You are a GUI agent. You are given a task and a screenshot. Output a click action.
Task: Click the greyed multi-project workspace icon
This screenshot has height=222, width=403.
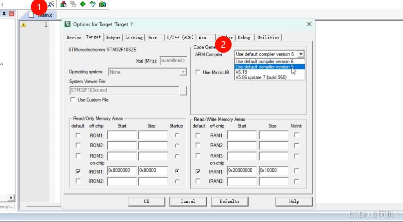[x=73, y=4]
